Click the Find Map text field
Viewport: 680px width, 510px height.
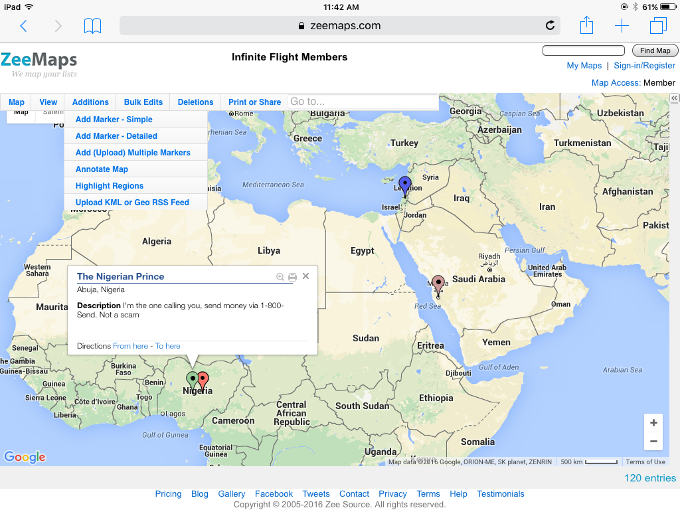click(x=584, y=50)
